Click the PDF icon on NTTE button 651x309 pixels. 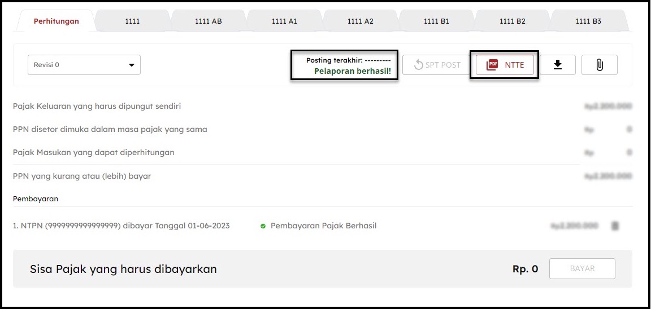[x=492, y=65]
